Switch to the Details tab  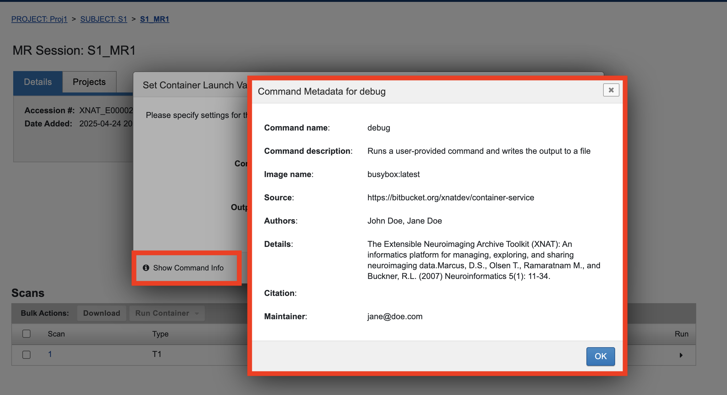click(x=38, y=82)
